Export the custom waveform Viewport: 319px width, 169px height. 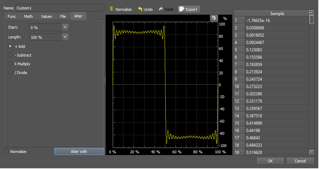189,9
